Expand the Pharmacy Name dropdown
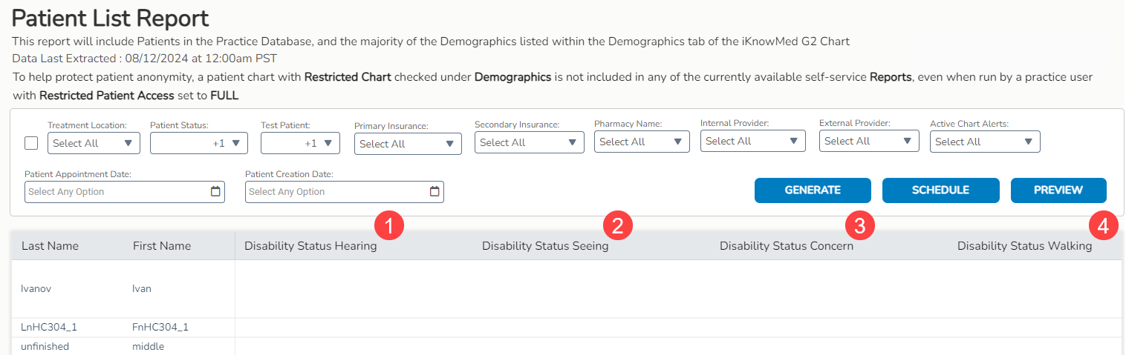Screen dimensions: 1126x355 click(x=641, y=142)
